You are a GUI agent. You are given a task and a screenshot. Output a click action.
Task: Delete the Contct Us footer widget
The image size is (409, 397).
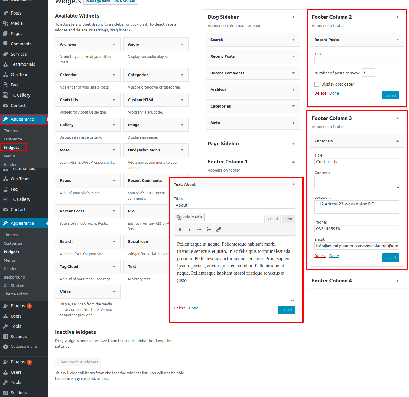[x=320, y=256]
